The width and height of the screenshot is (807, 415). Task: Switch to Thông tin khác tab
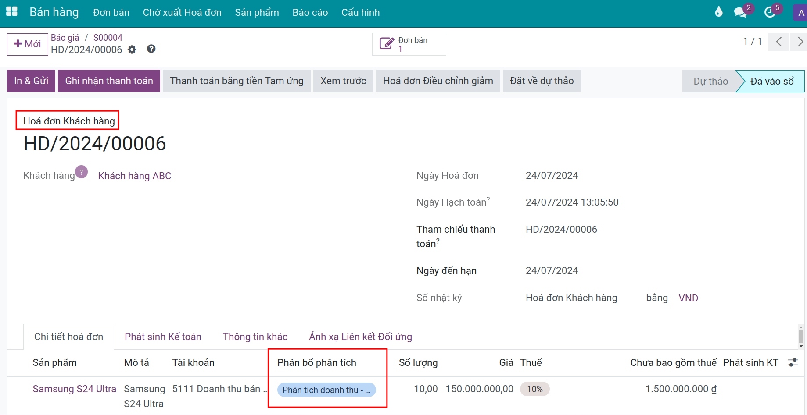255,337
